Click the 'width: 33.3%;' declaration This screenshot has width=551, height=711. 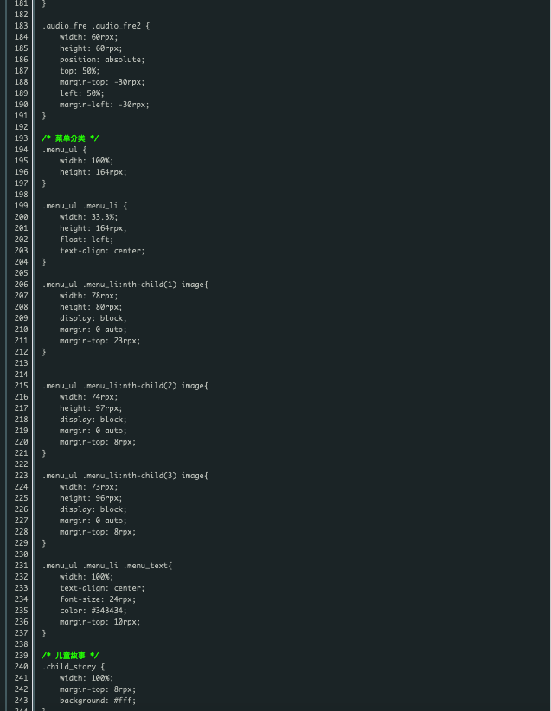88,217
